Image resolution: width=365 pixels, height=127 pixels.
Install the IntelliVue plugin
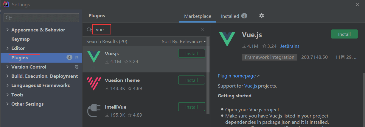[192, 107]
